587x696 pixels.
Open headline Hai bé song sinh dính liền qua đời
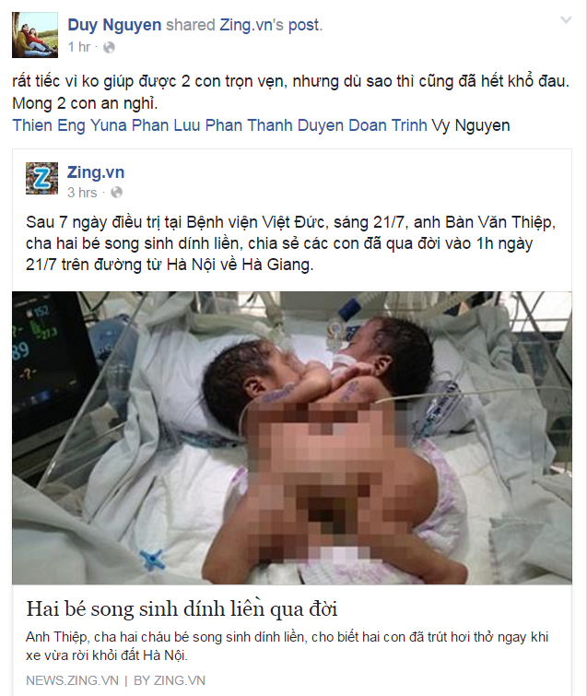[x=182, y=608]
